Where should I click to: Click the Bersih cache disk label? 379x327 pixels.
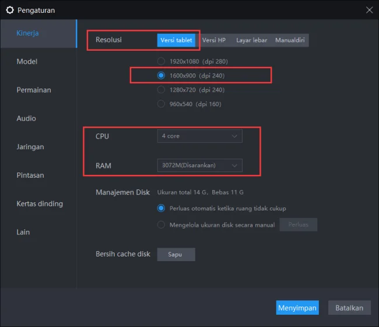pyautogui.click(x=123, y=254)
